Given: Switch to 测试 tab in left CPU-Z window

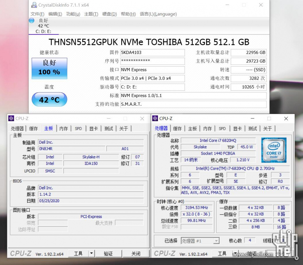Looking at the screenshot, I should click(x=109, y=129).
